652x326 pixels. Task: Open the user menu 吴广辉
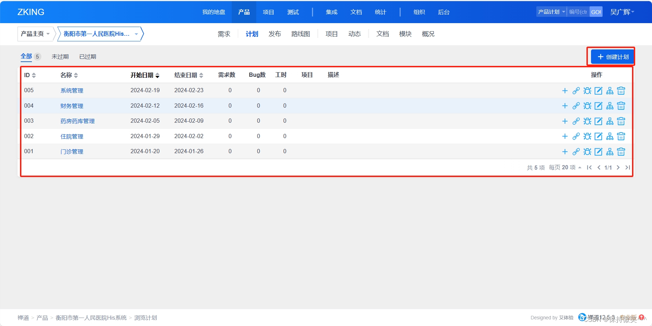tap(622, 12)
